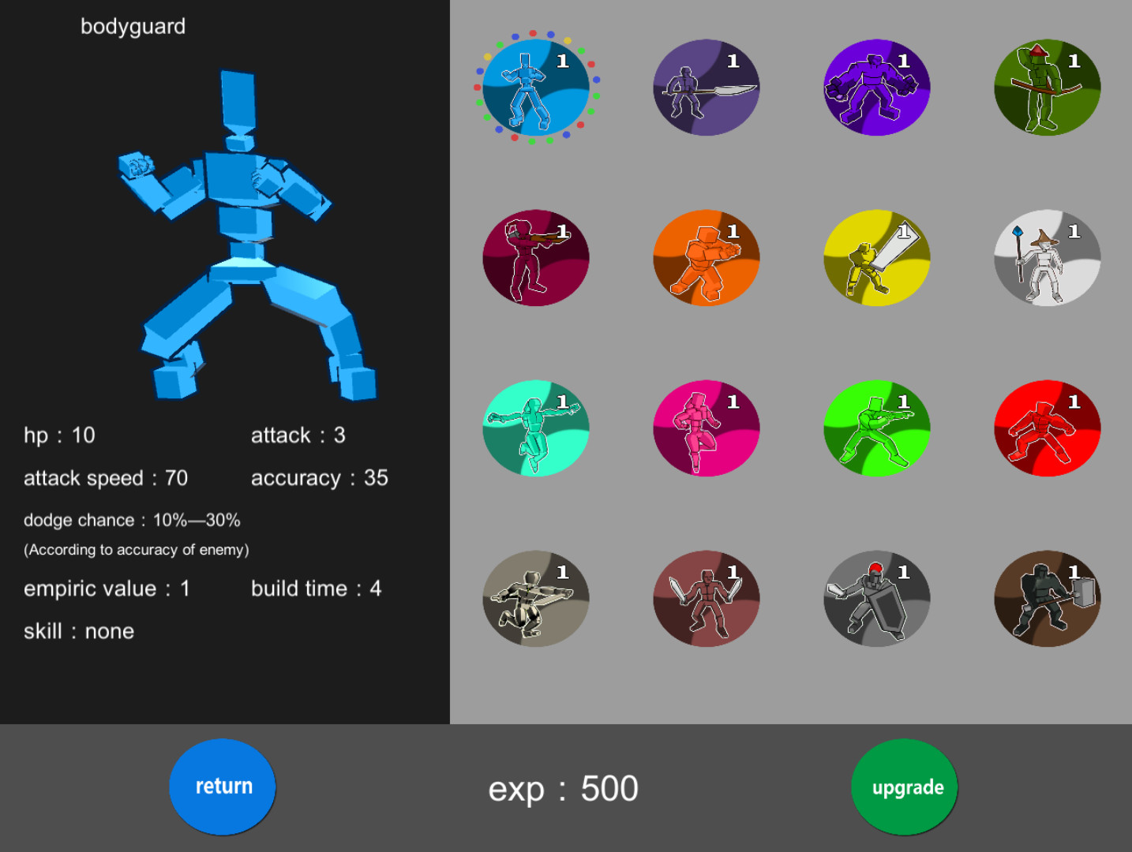Select the gray shield knight unit
This screenshot has width=1132, height=852.
[x=876, y=599]
